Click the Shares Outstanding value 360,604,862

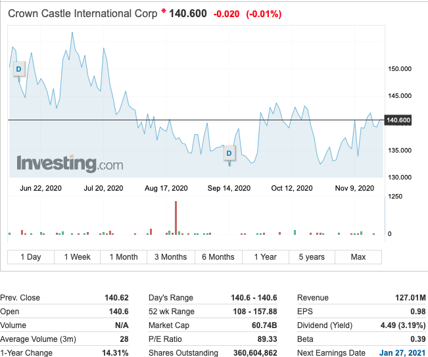(255, 353)
